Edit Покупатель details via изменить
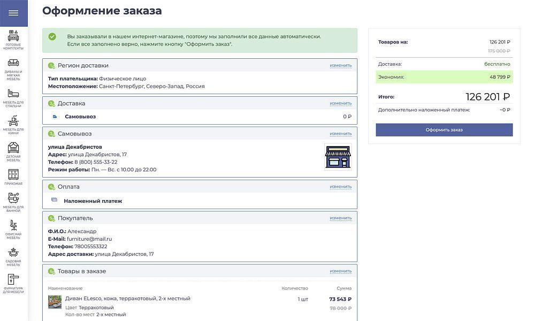 (340, 218)
